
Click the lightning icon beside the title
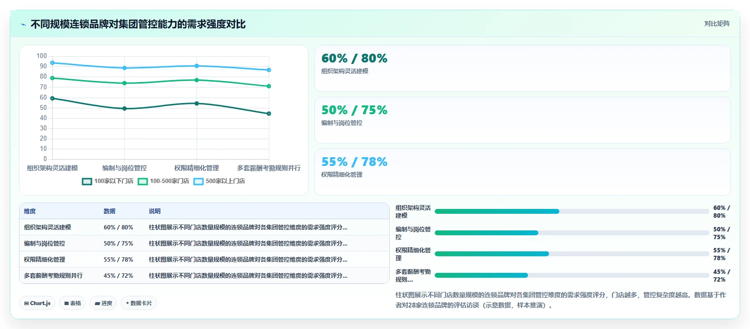click(x=23, y=24)
